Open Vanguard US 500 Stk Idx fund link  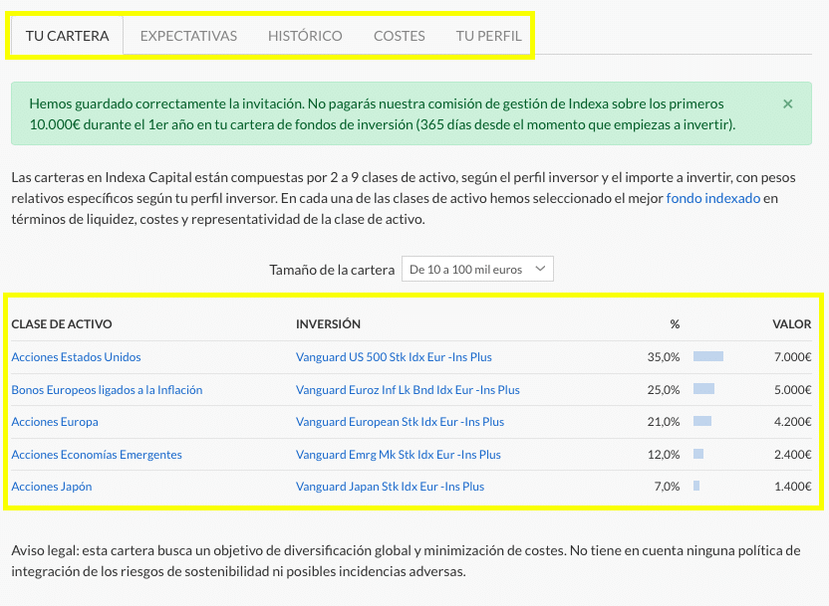pos(394,357)
